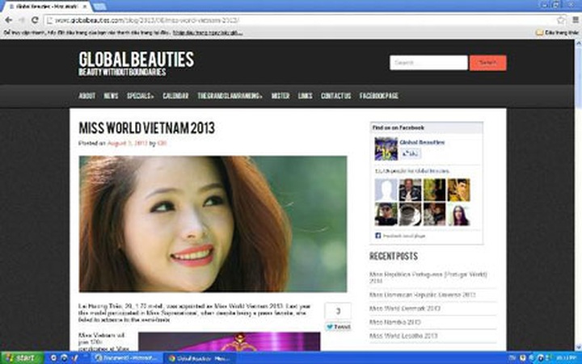This screenshot has width=582, height=364.
Task: Open Miss Dominican Republic Universe 2013 post
Action: 423,295
